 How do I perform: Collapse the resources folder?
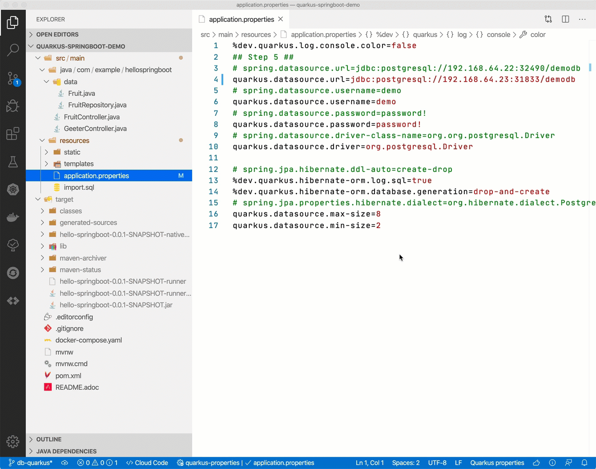(x=109, y=140)
